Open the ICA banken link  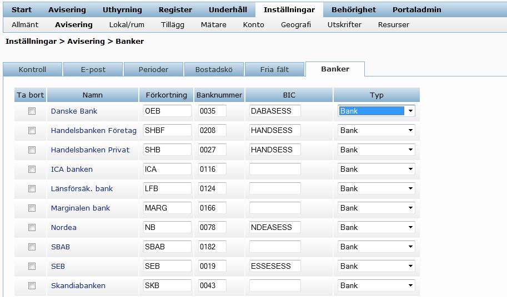pyautogui.click(x=72, y=169)
